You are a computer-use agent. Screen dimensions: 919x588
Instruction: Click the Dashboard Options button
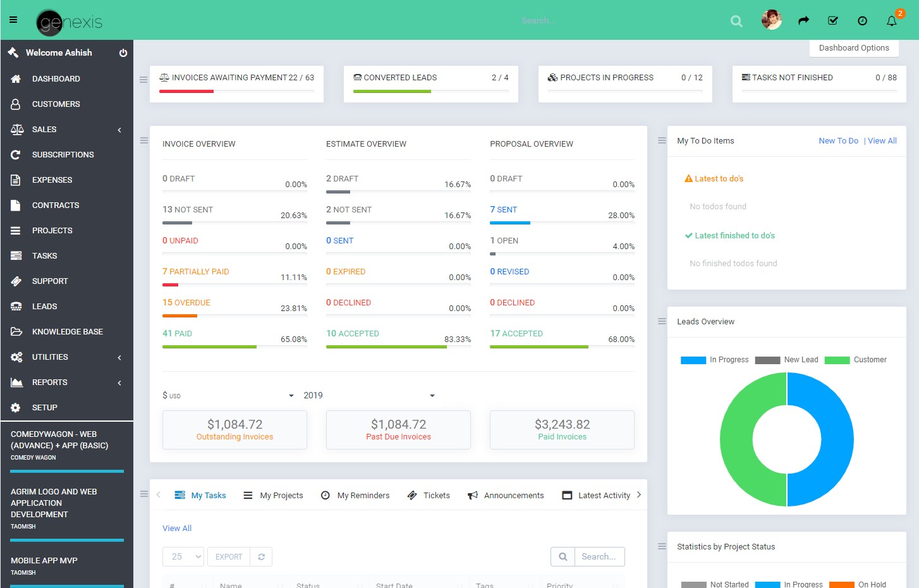click(x=853, y=48)
